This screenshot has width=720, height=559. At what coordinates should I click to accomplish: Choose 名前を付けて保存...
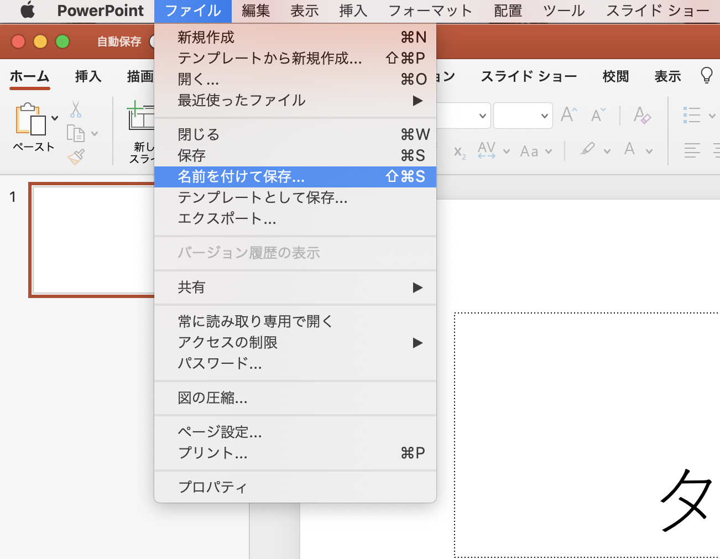295,176
